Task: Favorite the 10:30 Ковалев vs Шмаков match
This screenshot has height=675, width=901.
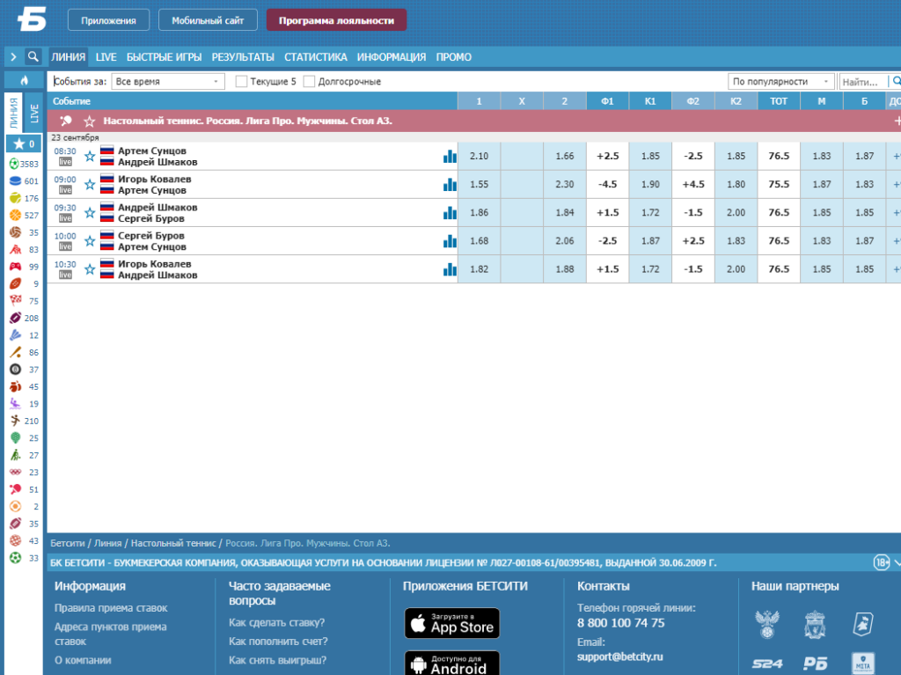Action: 90,269
